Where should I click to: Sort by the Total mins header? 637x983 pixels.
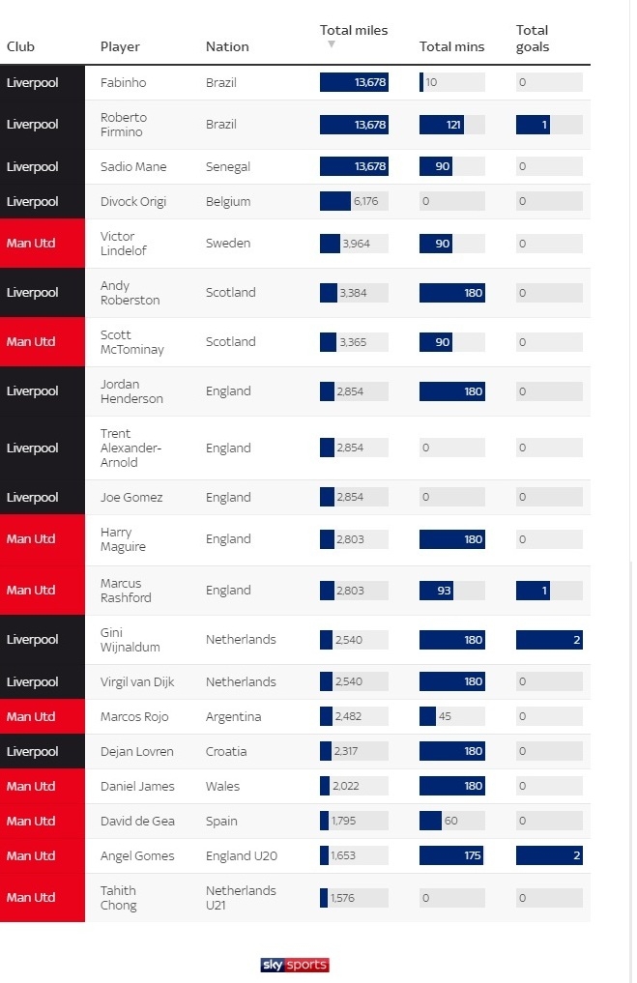pos(451,46)
